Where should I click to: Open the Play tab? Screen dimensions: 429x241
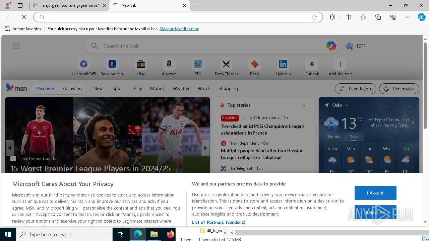(x=138, y=88)
